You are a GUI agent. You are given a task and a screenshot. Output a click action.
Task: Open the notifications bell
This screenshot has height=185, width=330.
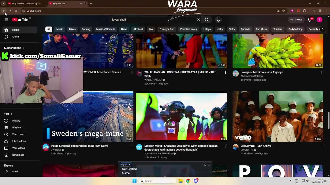point(310,20)
